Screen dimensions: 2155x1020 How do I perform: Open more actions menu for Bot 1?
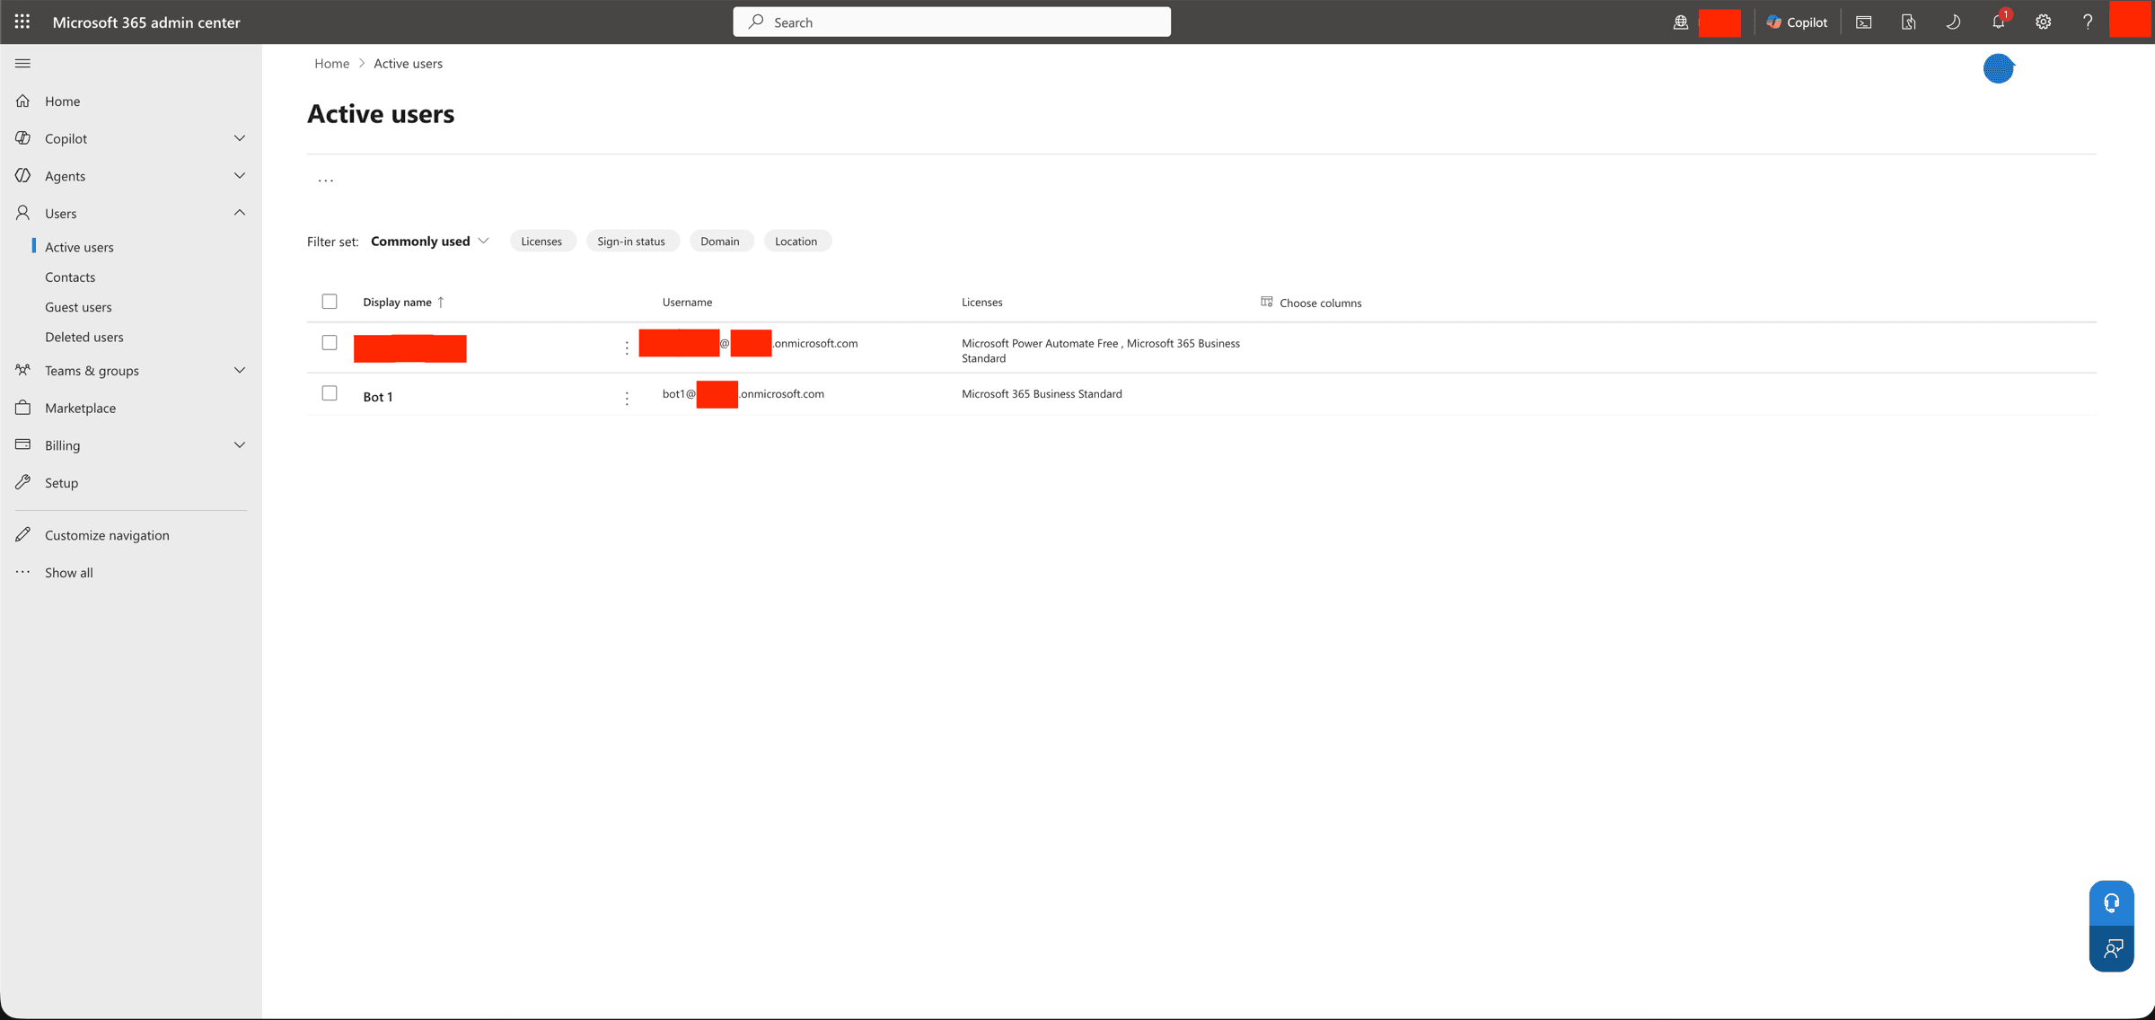pos(627,398)
